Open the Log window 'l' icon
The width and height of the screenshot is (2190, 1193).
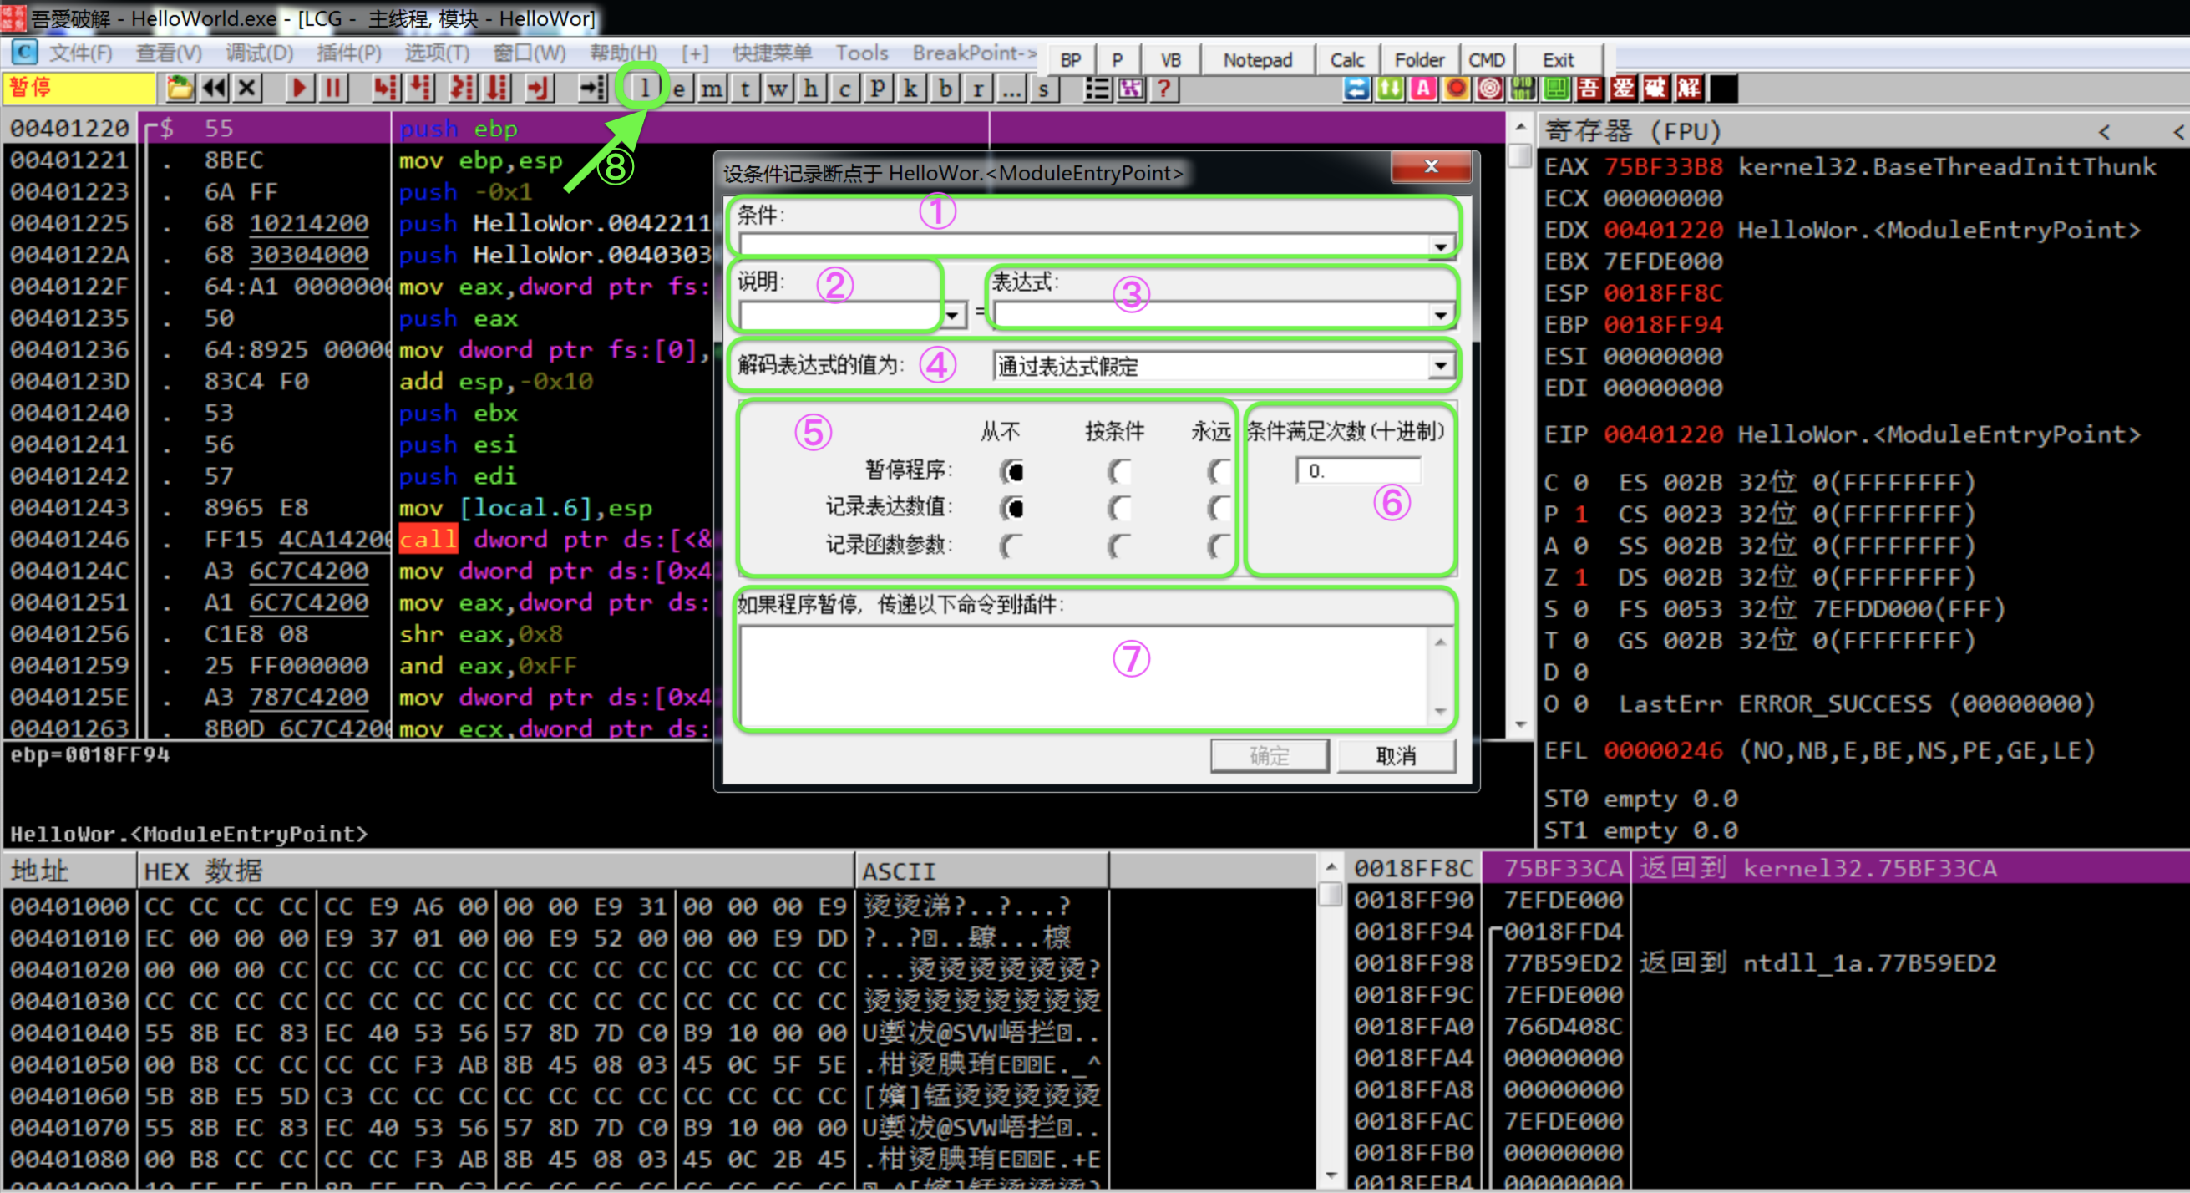(645, 89)
